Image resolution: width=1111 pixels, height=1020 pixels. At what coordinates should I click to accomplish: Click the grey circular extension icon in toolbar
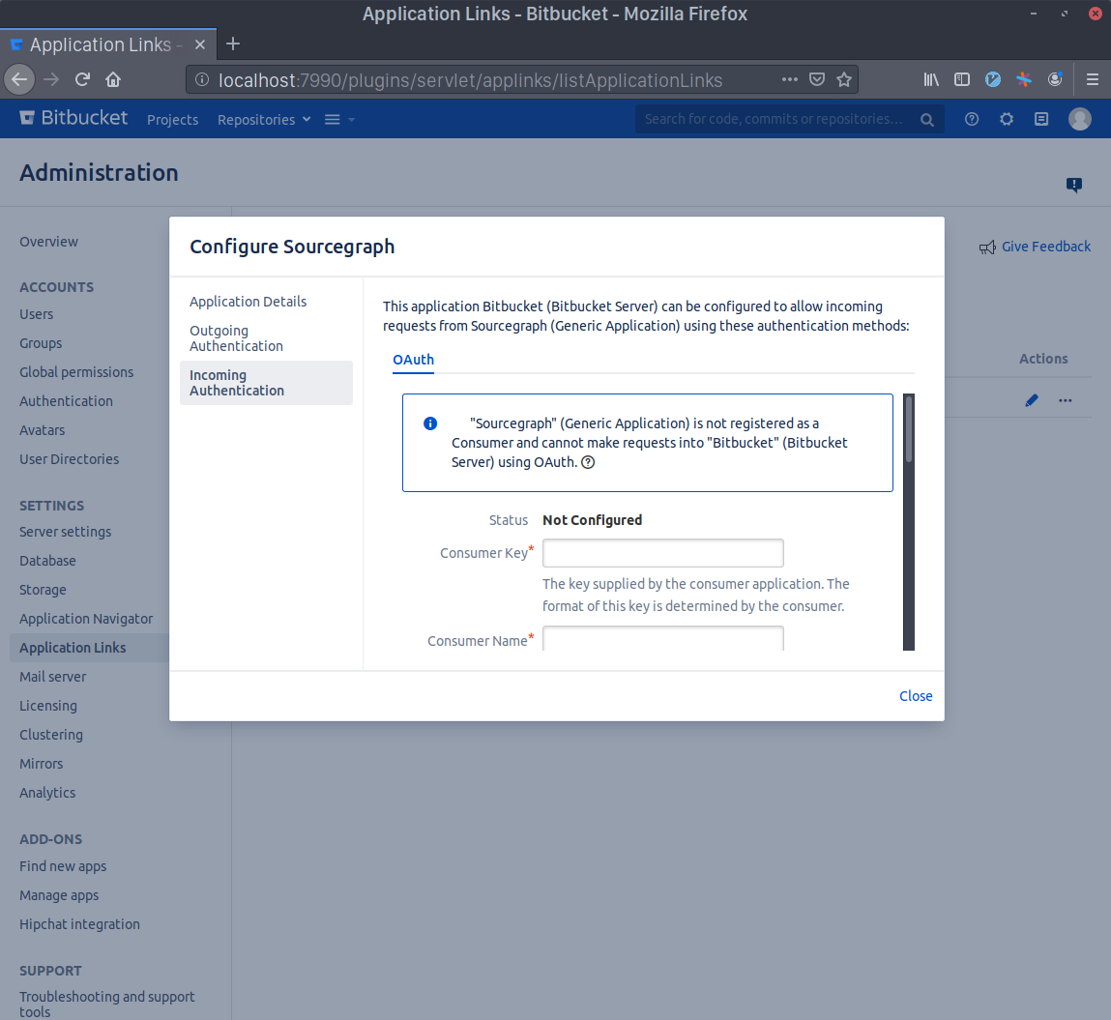coord(1055,79)
